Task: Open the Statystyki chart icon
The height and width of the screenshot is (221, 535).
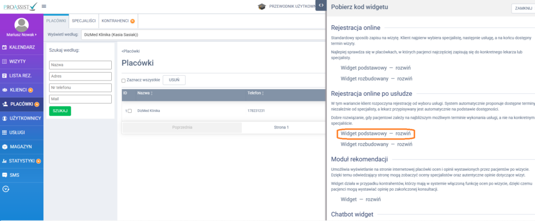Action: point(5,161)
